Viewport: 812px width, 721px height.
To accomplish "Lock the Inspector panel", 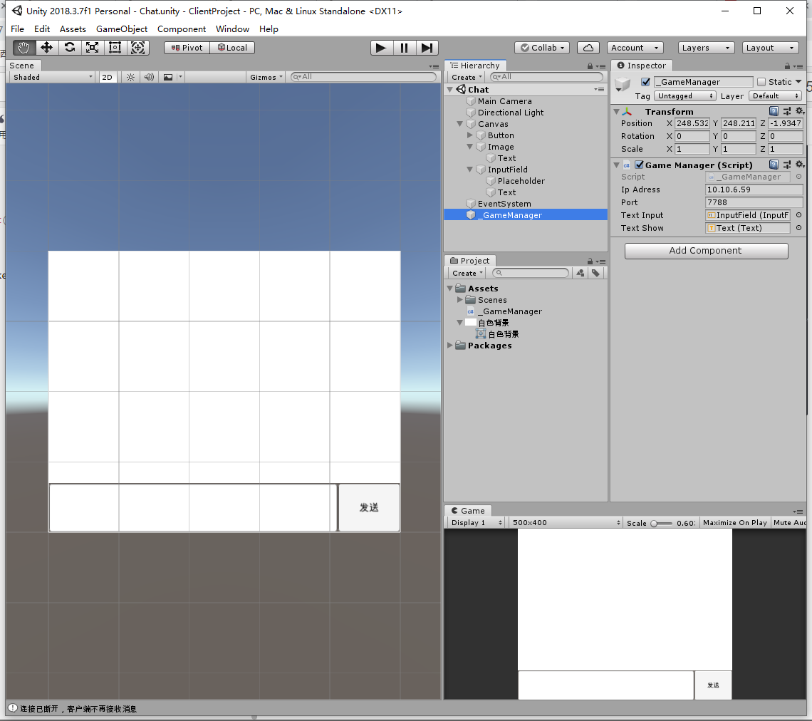I will point(787,66).
